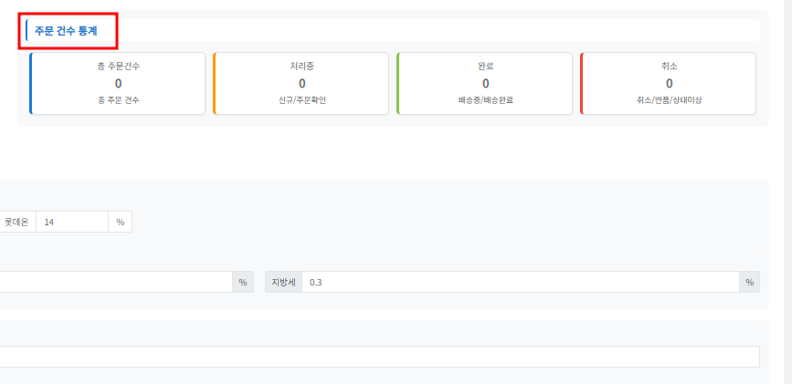Click the 취소/반품/상태미상 caption

point(669,100)
